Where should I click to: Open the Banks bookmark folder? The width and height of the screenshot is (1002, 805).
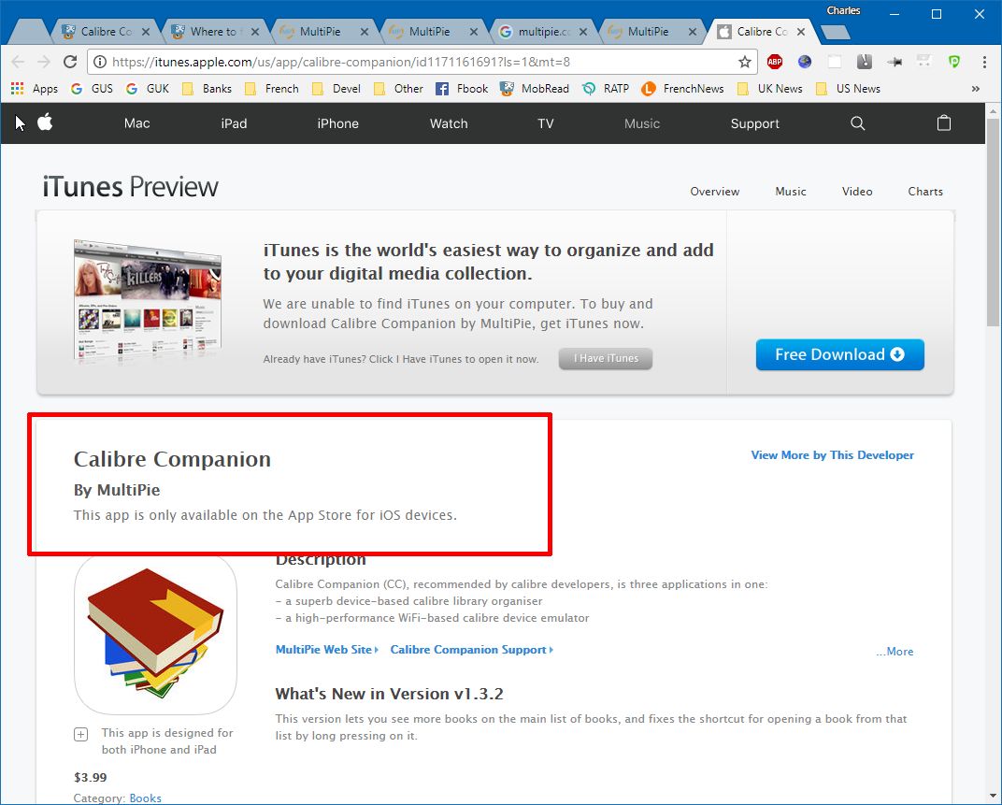(x=207, y=89)
